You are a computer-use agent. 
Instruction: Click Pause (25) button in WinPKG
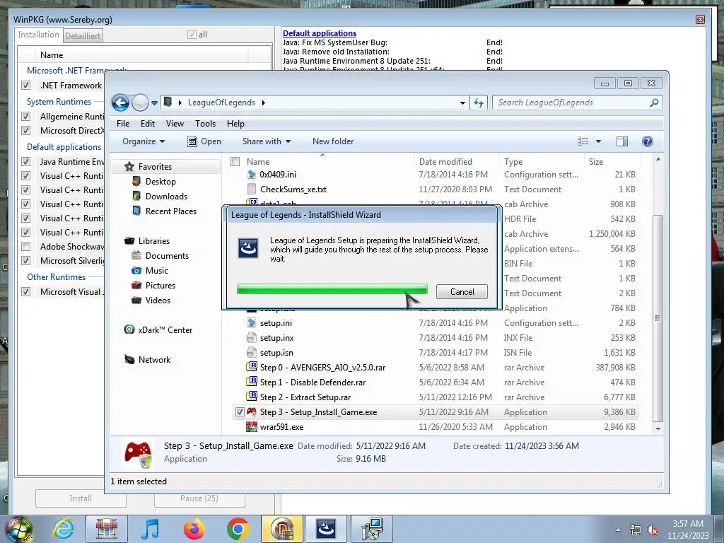coord(199,498)
